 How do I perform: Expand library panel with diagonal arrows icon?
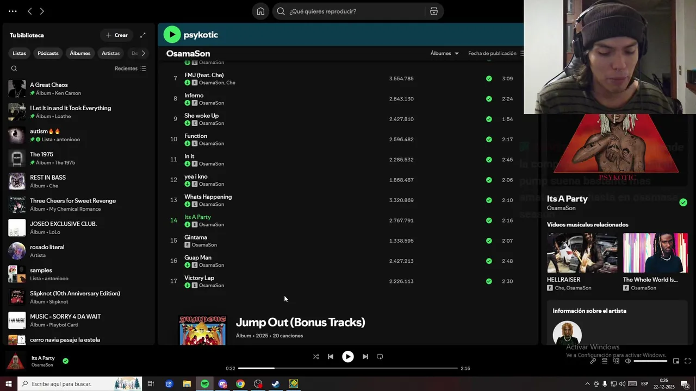click(x=142, y=35)
